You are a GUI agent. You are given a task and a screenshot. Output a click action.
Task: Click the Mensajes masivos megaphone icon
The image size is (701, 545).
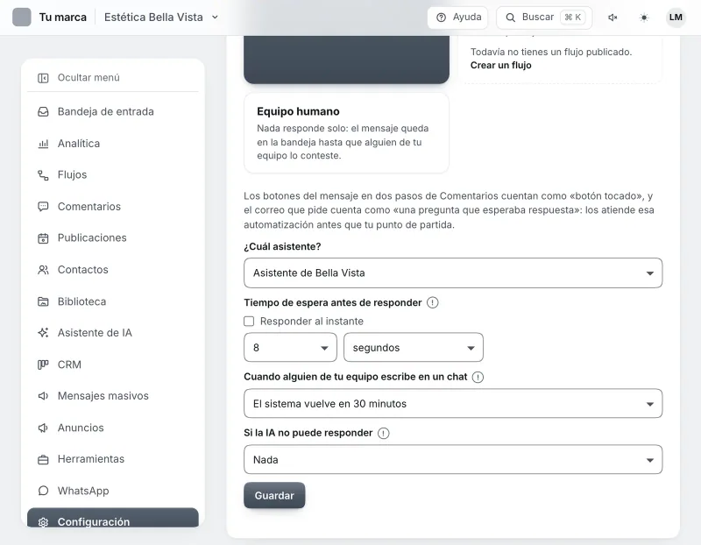point(43,396)
